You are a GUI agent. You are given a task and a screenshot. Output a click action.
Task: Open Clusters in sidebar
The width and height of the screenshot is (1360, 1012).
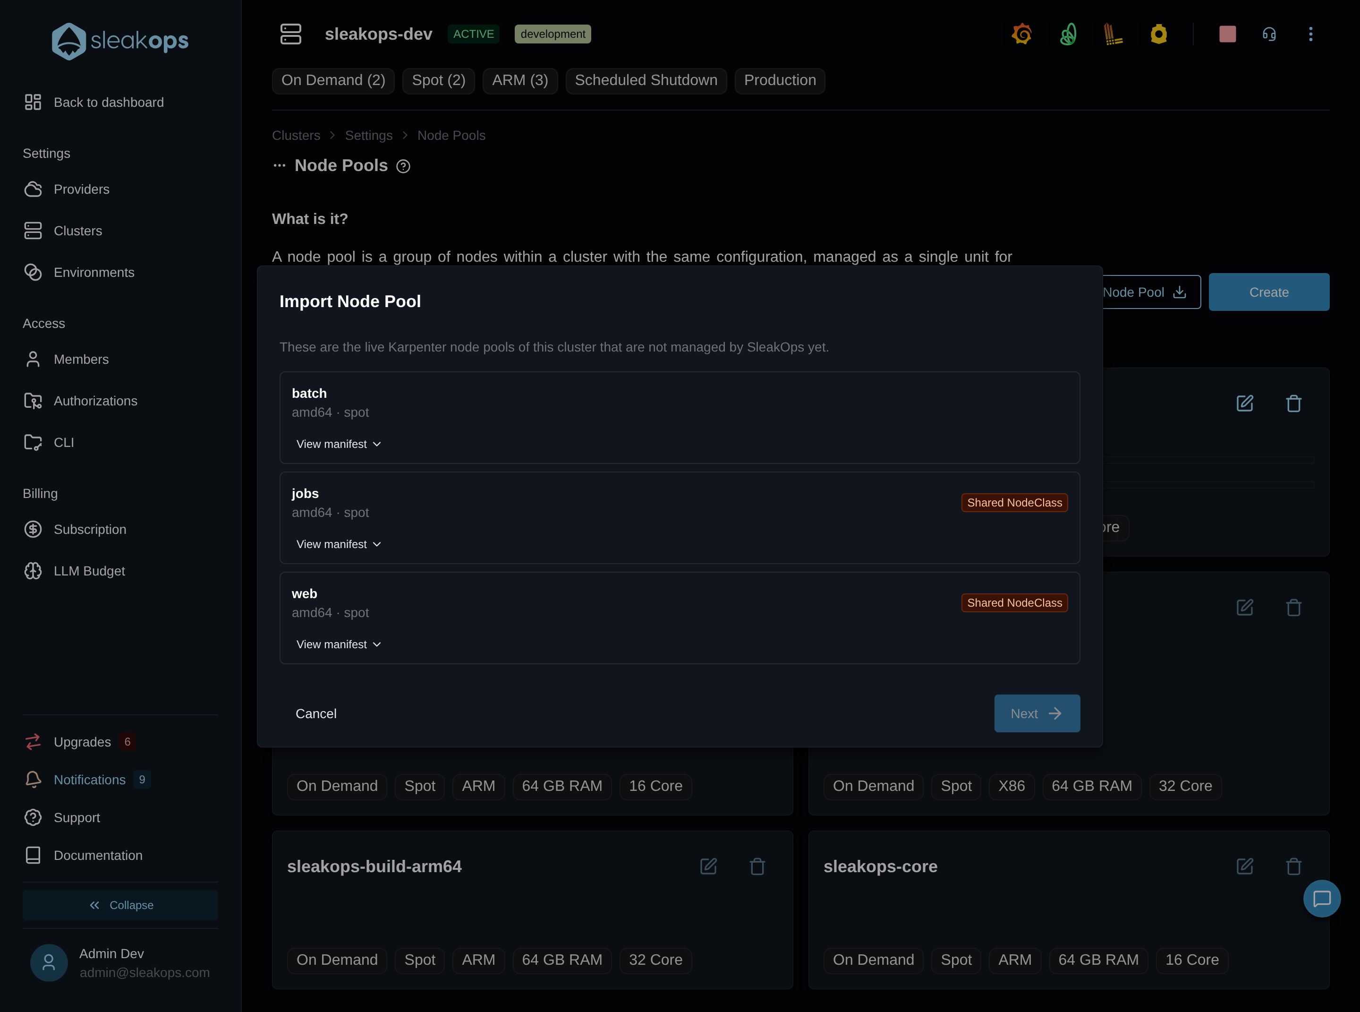[x=63, y=231]
